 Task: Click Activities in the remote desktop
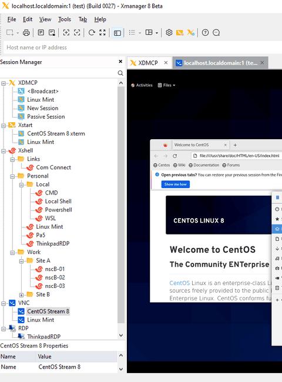click(x=142, y=85)
